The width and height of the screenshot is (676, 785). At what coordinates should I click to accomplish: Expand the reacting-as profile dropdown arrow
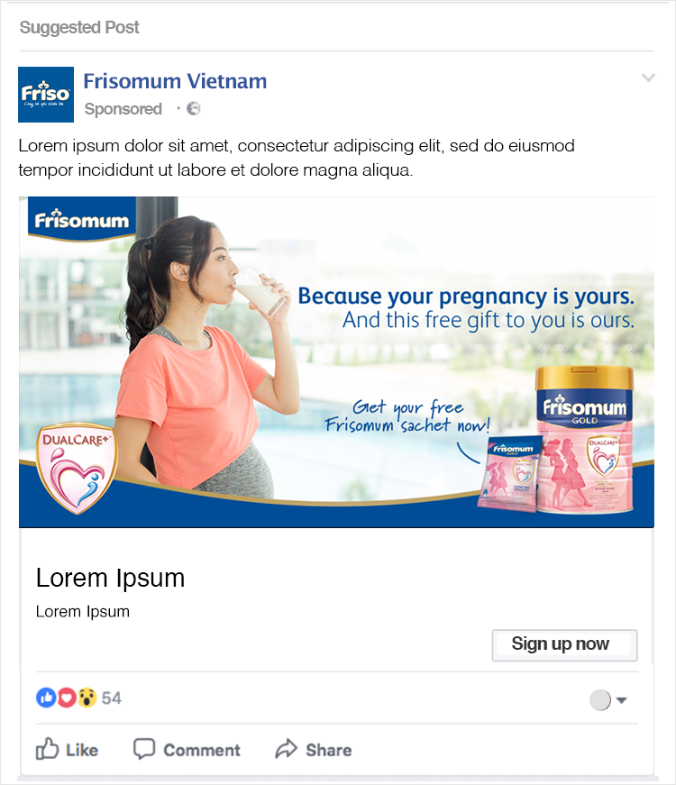click(x=621, y=700)
